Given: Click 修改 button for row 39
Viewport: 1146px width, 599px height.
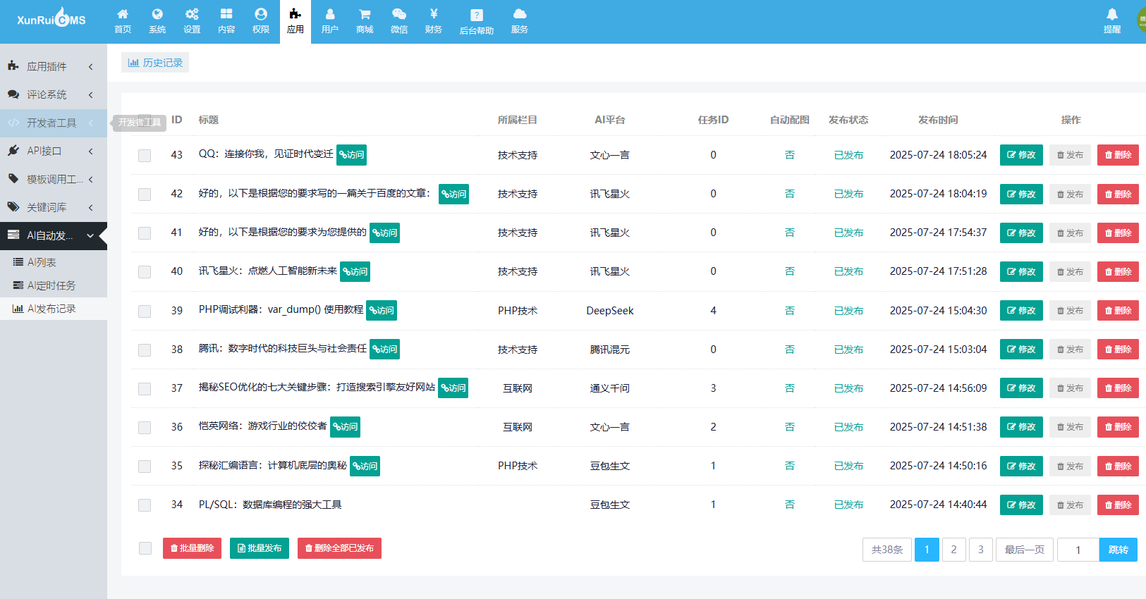Looking at the screenshot, I should (x=1021, y=310).
